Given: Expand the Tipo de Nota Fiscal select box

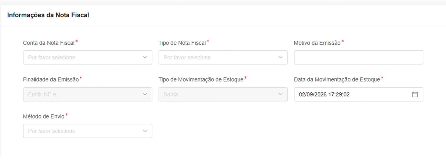Looking at the screenshot, I should [223, 57].
